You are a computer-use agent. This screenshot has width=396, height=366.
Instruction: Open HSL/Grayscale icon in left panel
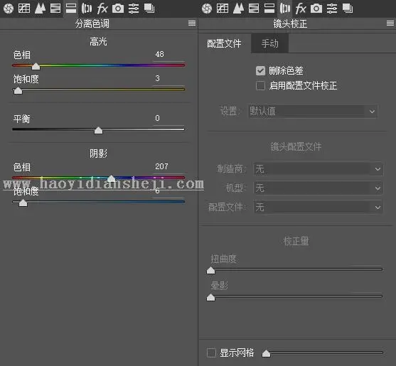pyautogui.click(x=55, y=9)
